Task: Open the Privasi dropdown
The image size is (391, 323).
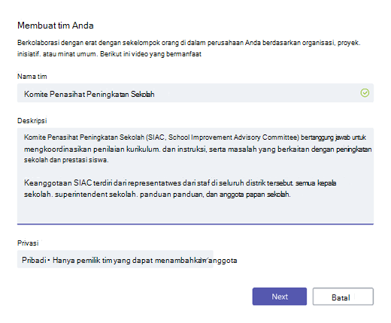Action: [x=115, y=259]
